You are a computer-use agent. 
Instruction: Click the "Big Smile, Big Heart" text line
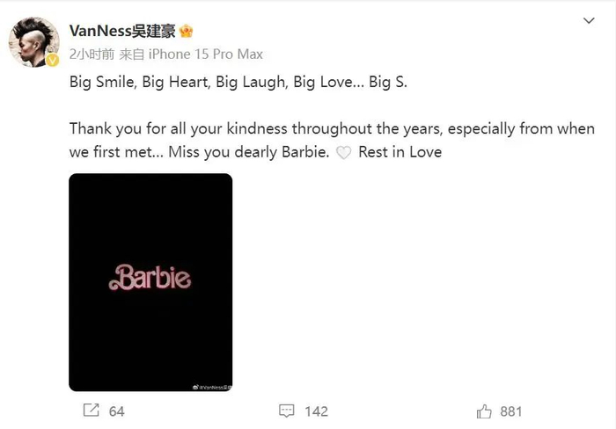[x=238, y=84]
